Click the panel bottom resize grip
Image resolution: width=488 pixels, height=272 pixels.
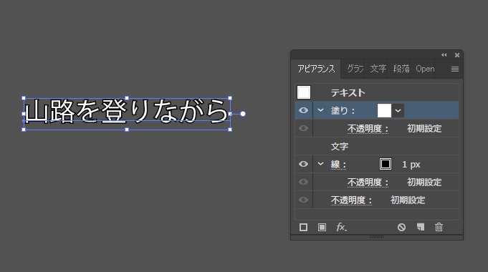click(x=377, y=237)
